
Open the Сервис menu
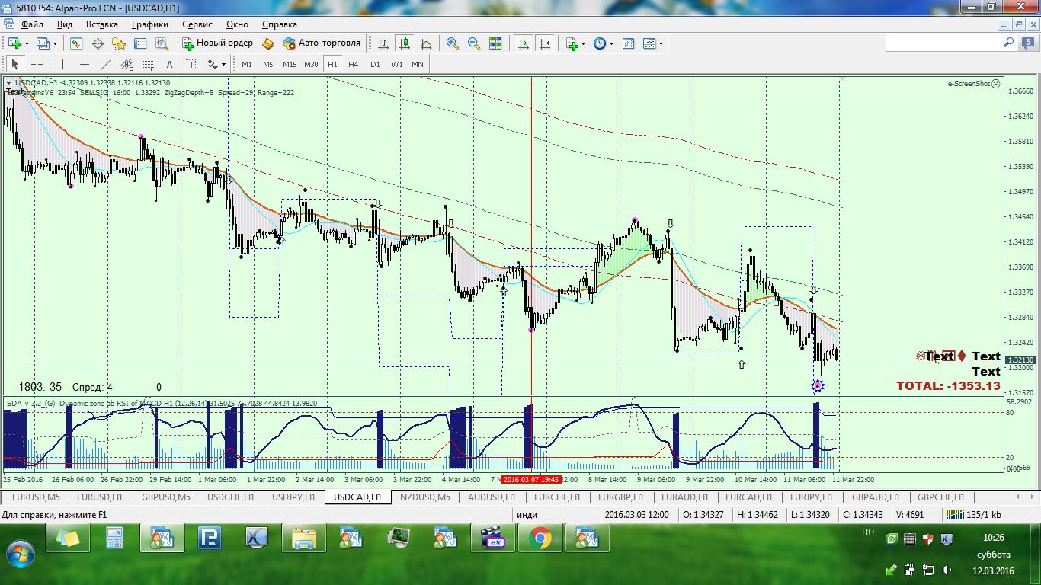pos(197,24)
